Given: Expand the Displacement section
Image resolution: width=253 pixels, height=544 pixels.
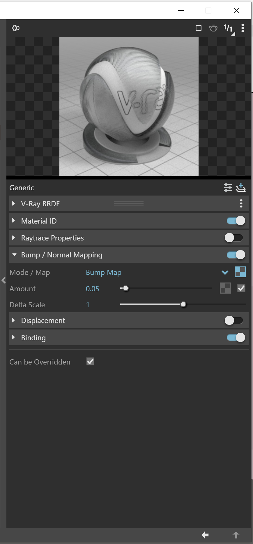Looking at the screenshot, I should [x=13, y=320].
